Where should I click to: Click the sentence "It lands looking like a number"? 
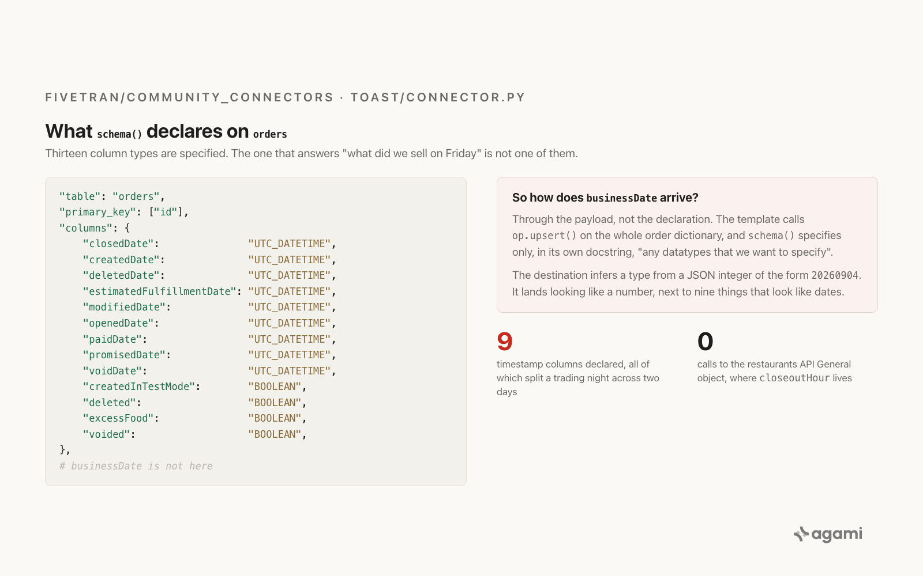(678, 292)
